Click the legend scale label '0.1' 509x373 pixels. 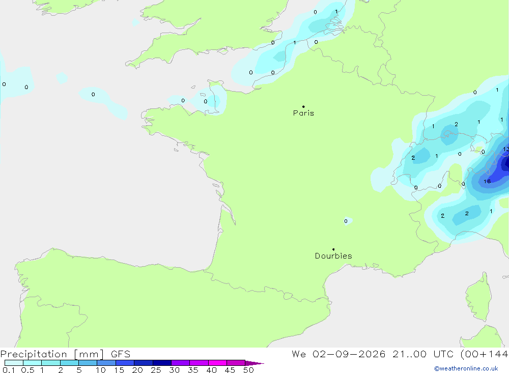click(x=8, y=370)
